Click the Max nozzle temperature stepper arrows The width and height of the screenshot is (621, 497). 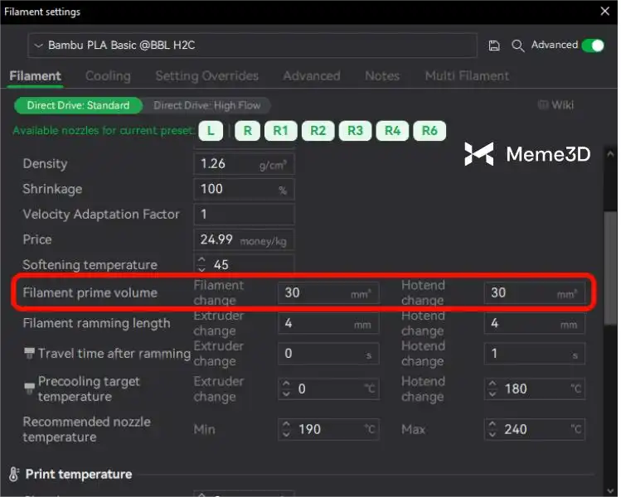point(493,429)
